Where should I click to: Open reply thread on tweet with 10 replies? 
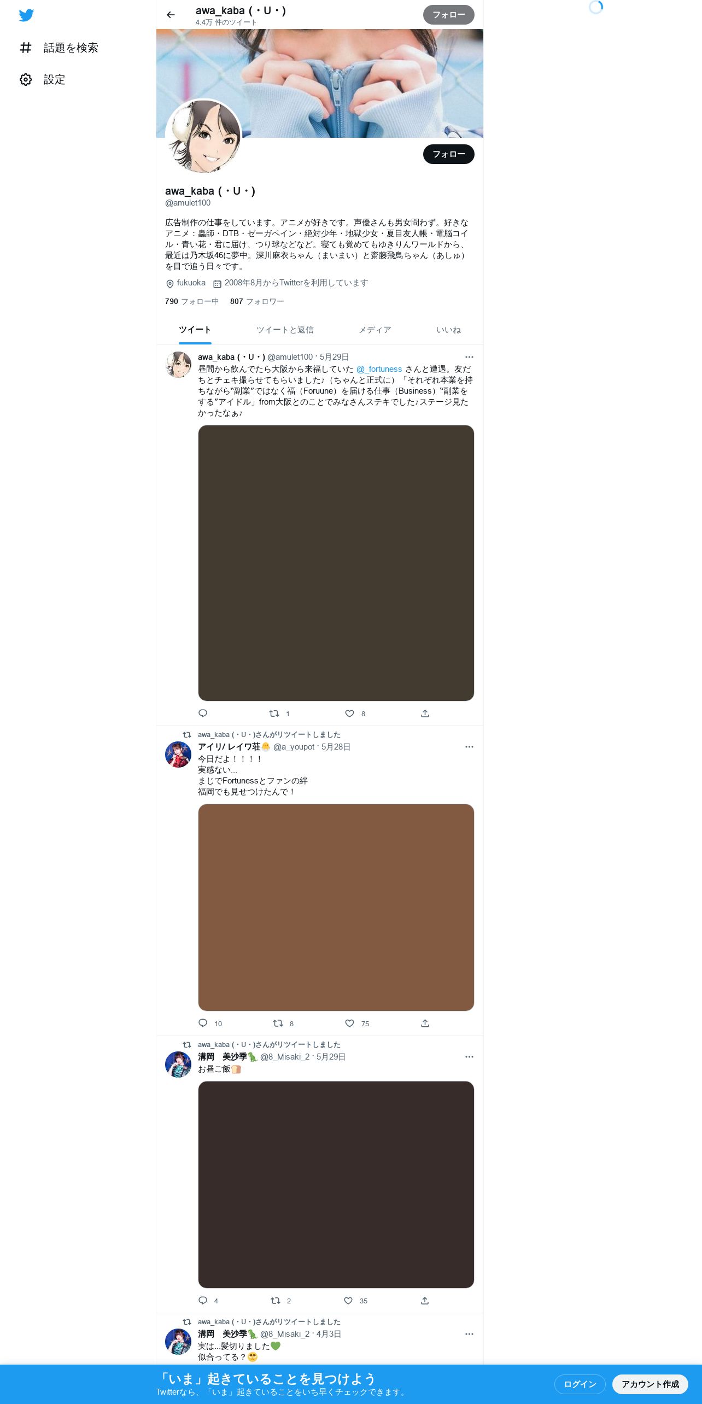tap(203, 1023)
